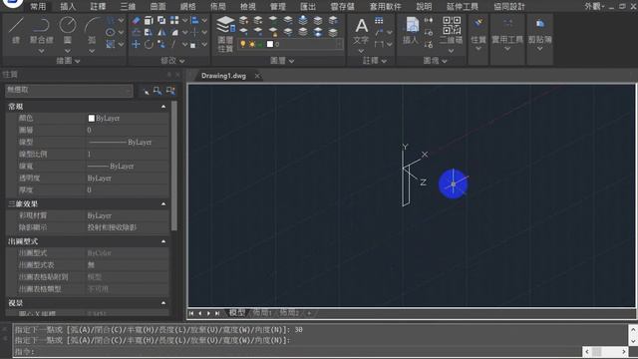
Task: Open the Insert (插入) ribbon tab
Action: pos(68,7)
